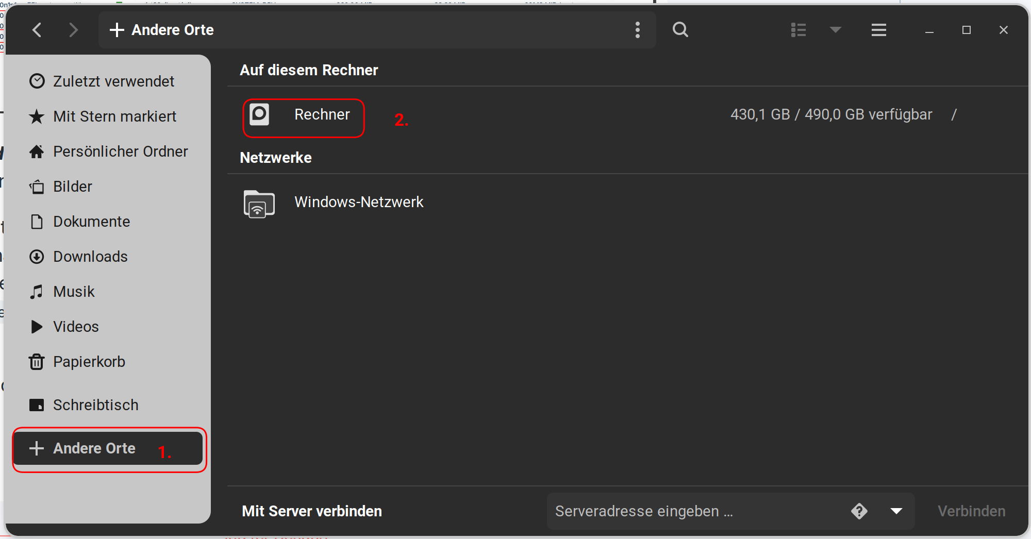The image size is (1031, 539).
Task: Click the Windows-Netzwerk folder icon
Action: click(x=259, y=204)
